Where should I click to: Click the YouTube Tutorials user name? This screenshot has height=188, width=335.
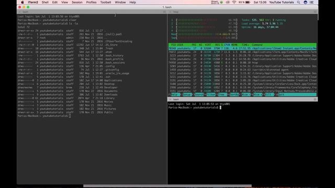282,2
